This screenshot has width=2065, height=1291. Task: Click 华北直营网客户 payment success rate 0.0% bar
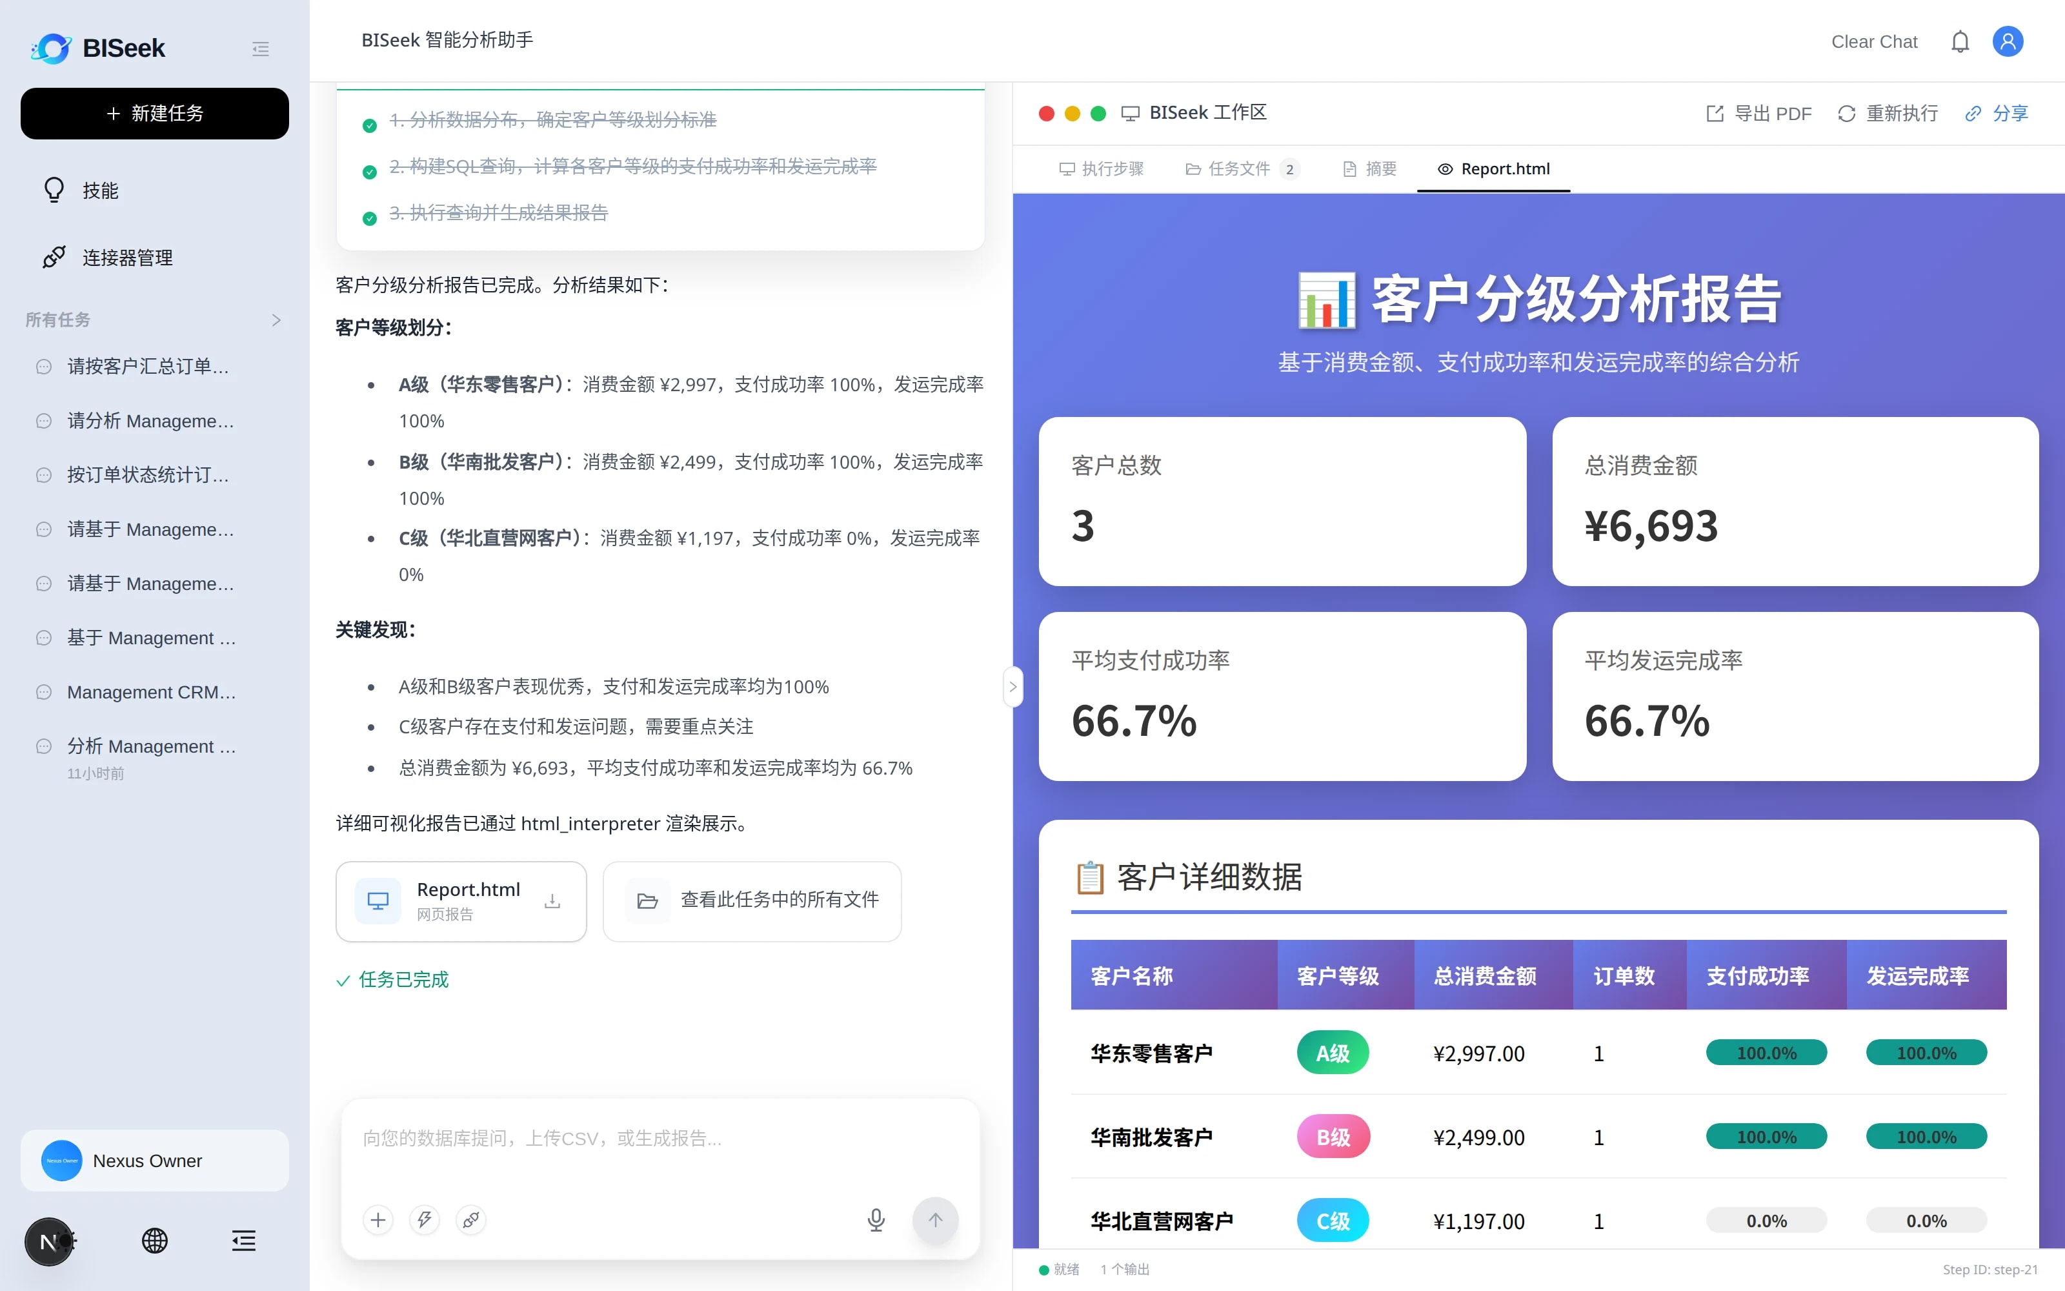(1766, 1221)
